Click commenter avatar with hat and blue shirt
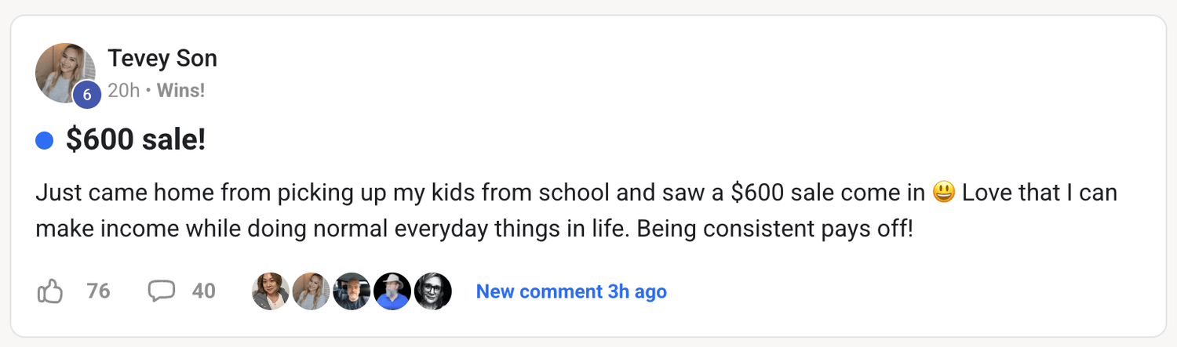The image size is (1177, 347). [x=392, y=291]
